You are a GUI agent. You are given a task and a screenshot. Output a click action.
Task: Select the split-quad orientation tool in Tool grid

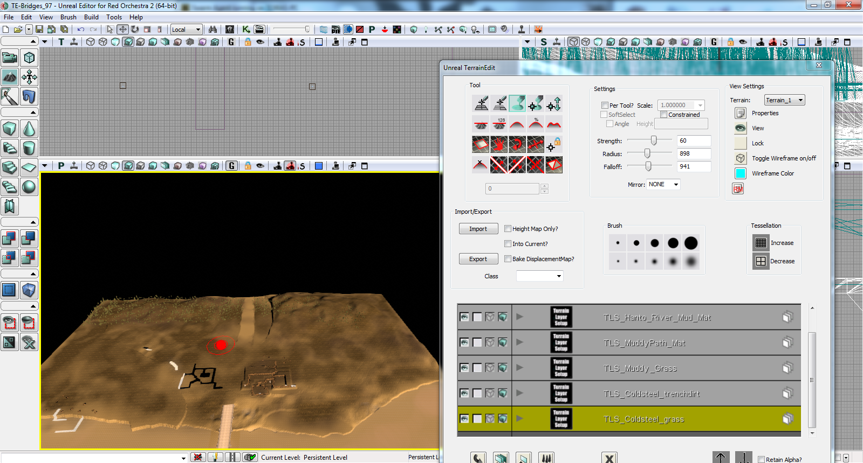(554, 165)
